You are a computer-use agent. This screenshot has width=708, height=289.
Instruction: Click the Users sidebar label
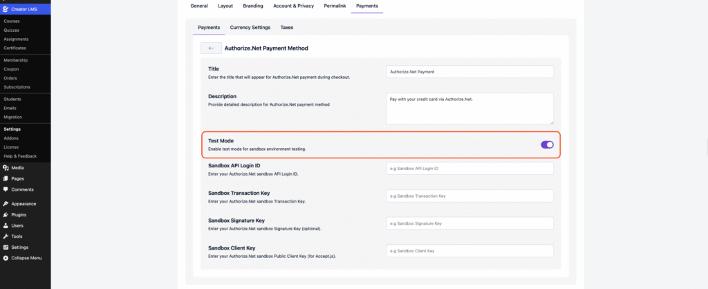17,225
